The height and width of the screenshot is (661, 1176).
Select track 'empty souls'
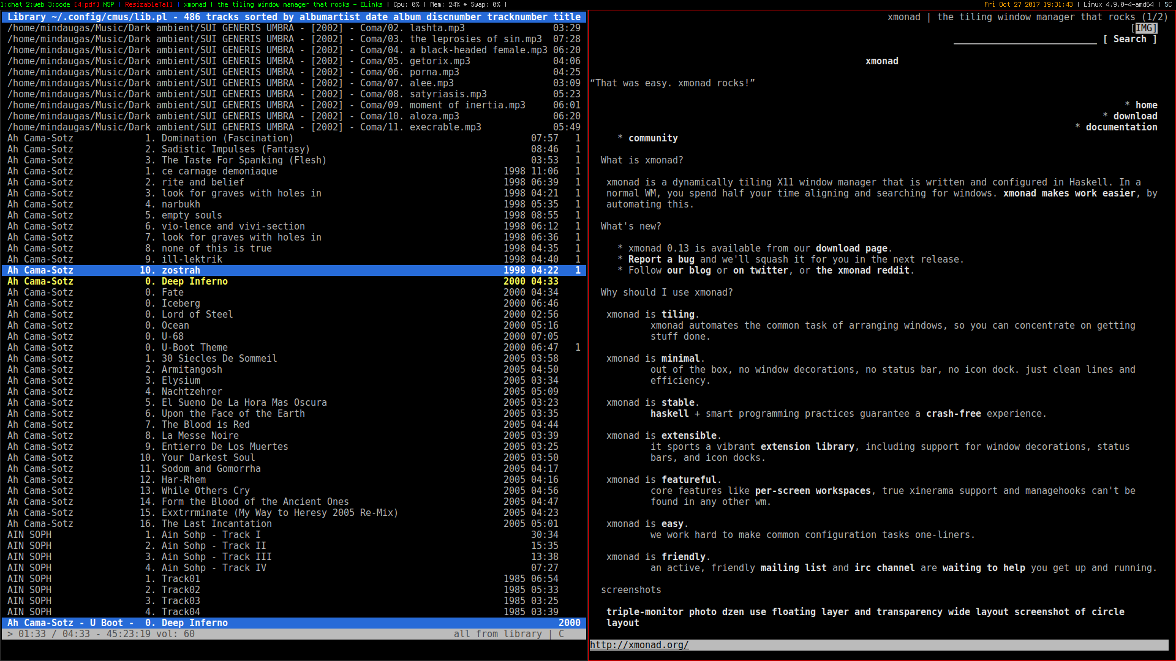tap(294, 215)
